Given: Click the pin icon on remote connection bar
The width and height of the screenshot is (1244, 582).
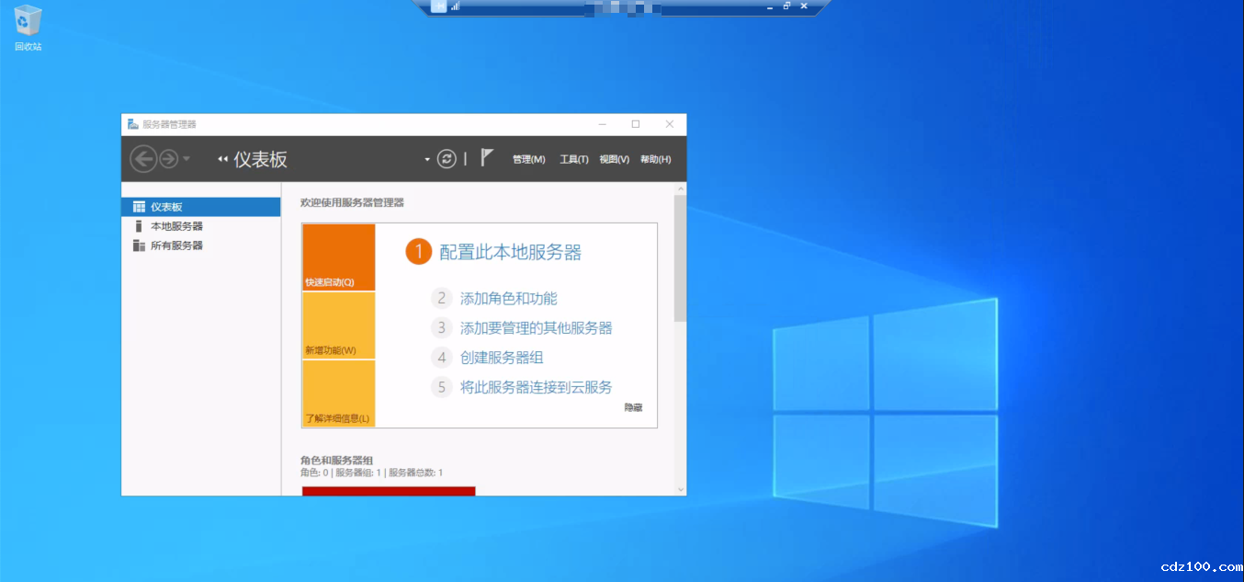Looking at the screenshot, I should [439, 6].
